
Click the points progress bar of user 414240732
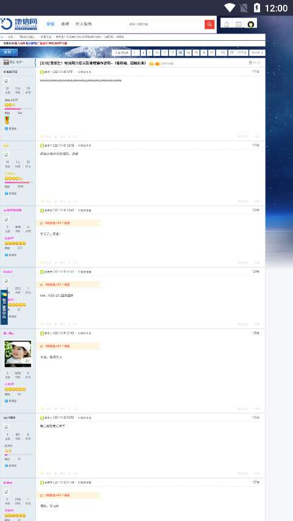coord(19,109)
